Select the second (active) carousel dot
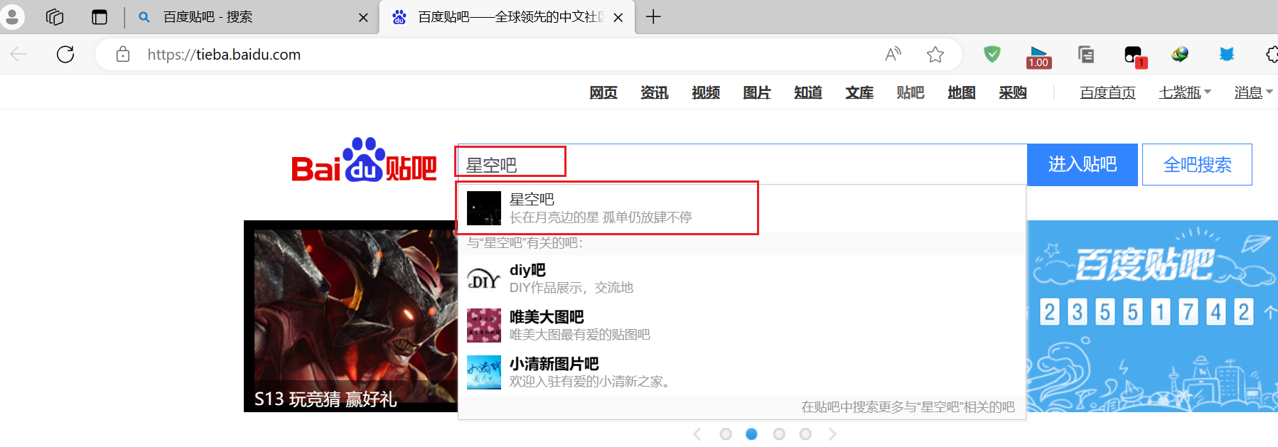This screenshot has height=447, width=1278. [x=751, y=433]
